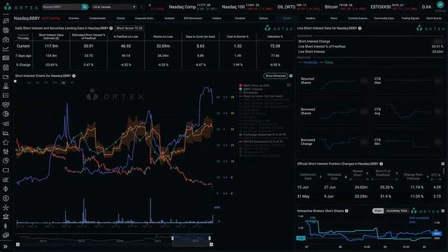Click the Short Score 75.32 badge
This screenshot has width=448, height=252.
click(129, 28)
